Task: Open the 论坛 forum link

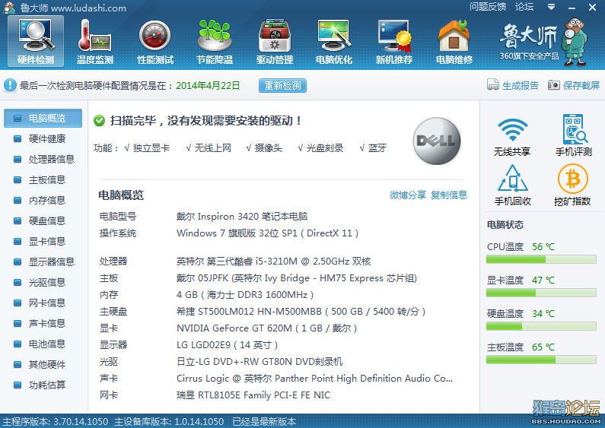Action: tap(524, 7)
